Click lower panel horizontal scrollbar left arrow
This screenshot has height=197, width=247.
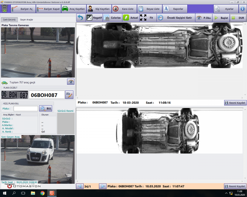[77, 181]
